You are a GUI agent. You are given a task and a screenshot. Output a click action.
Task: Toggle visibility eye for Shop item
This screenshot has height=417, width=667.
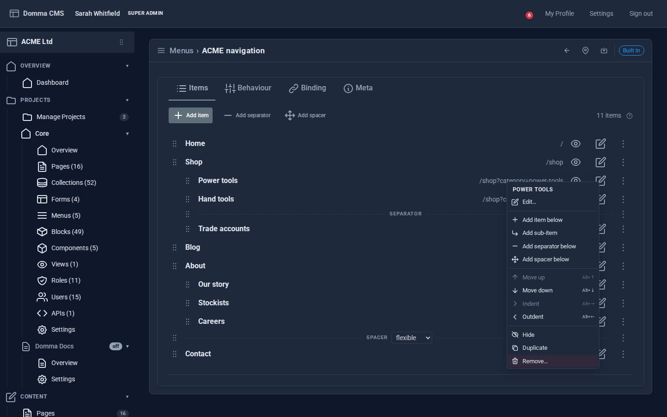pos(575,162)
